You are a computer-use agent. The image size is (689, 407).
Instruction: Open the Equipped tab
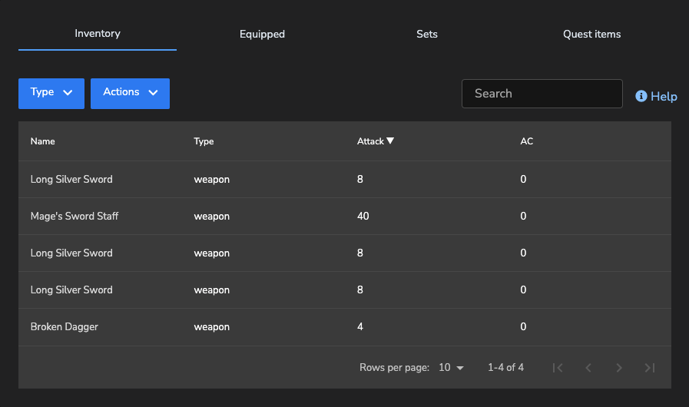(262, 34)
